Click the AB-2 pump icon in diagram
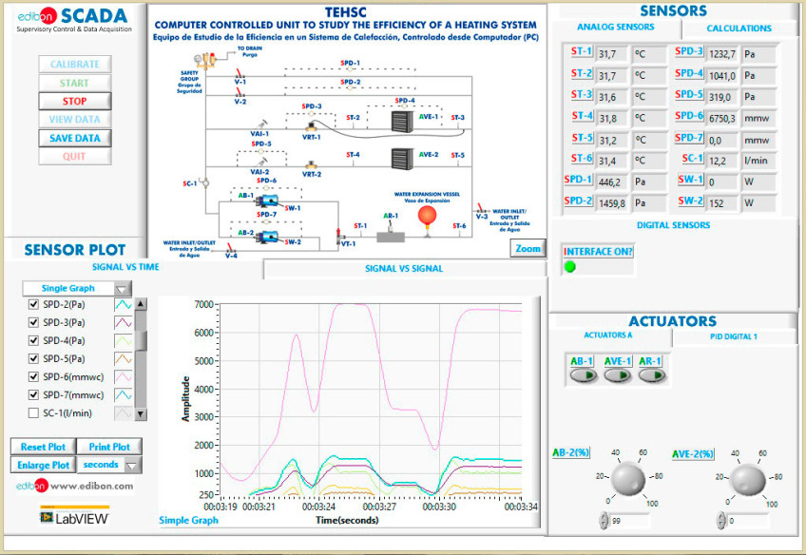This screenshot has width=806, height=555. coord(267,237)
